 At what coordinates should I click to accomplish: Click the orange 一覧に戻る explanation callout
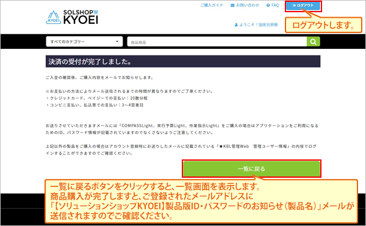[x=201, y=201]
